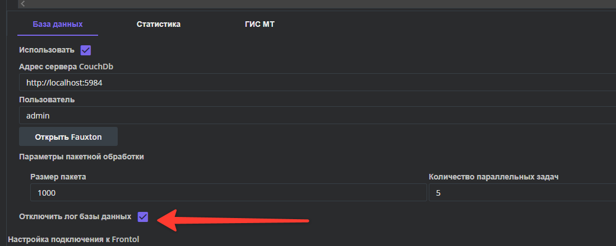Focus the Количество параллельных задач input
Image resolution: width=616 pixels, height=246 pixels.
tap(522, 193)
